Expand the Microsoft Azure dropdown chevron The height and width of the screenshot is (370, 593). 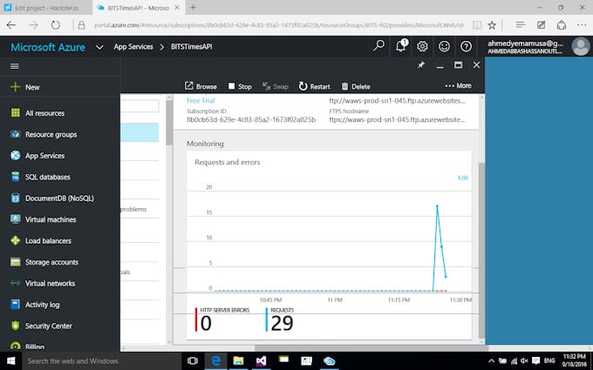pos(99,47)
